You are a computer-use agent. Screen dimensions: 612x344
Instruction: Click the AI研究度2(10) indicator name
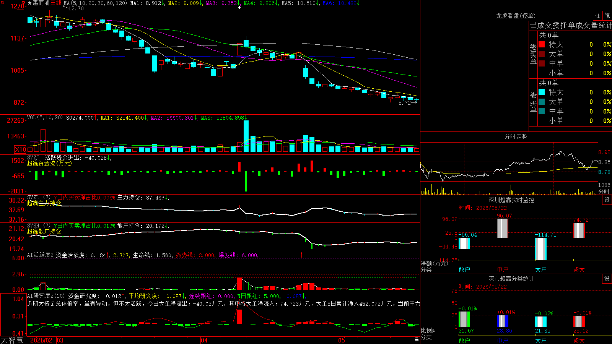pos(46,296)
